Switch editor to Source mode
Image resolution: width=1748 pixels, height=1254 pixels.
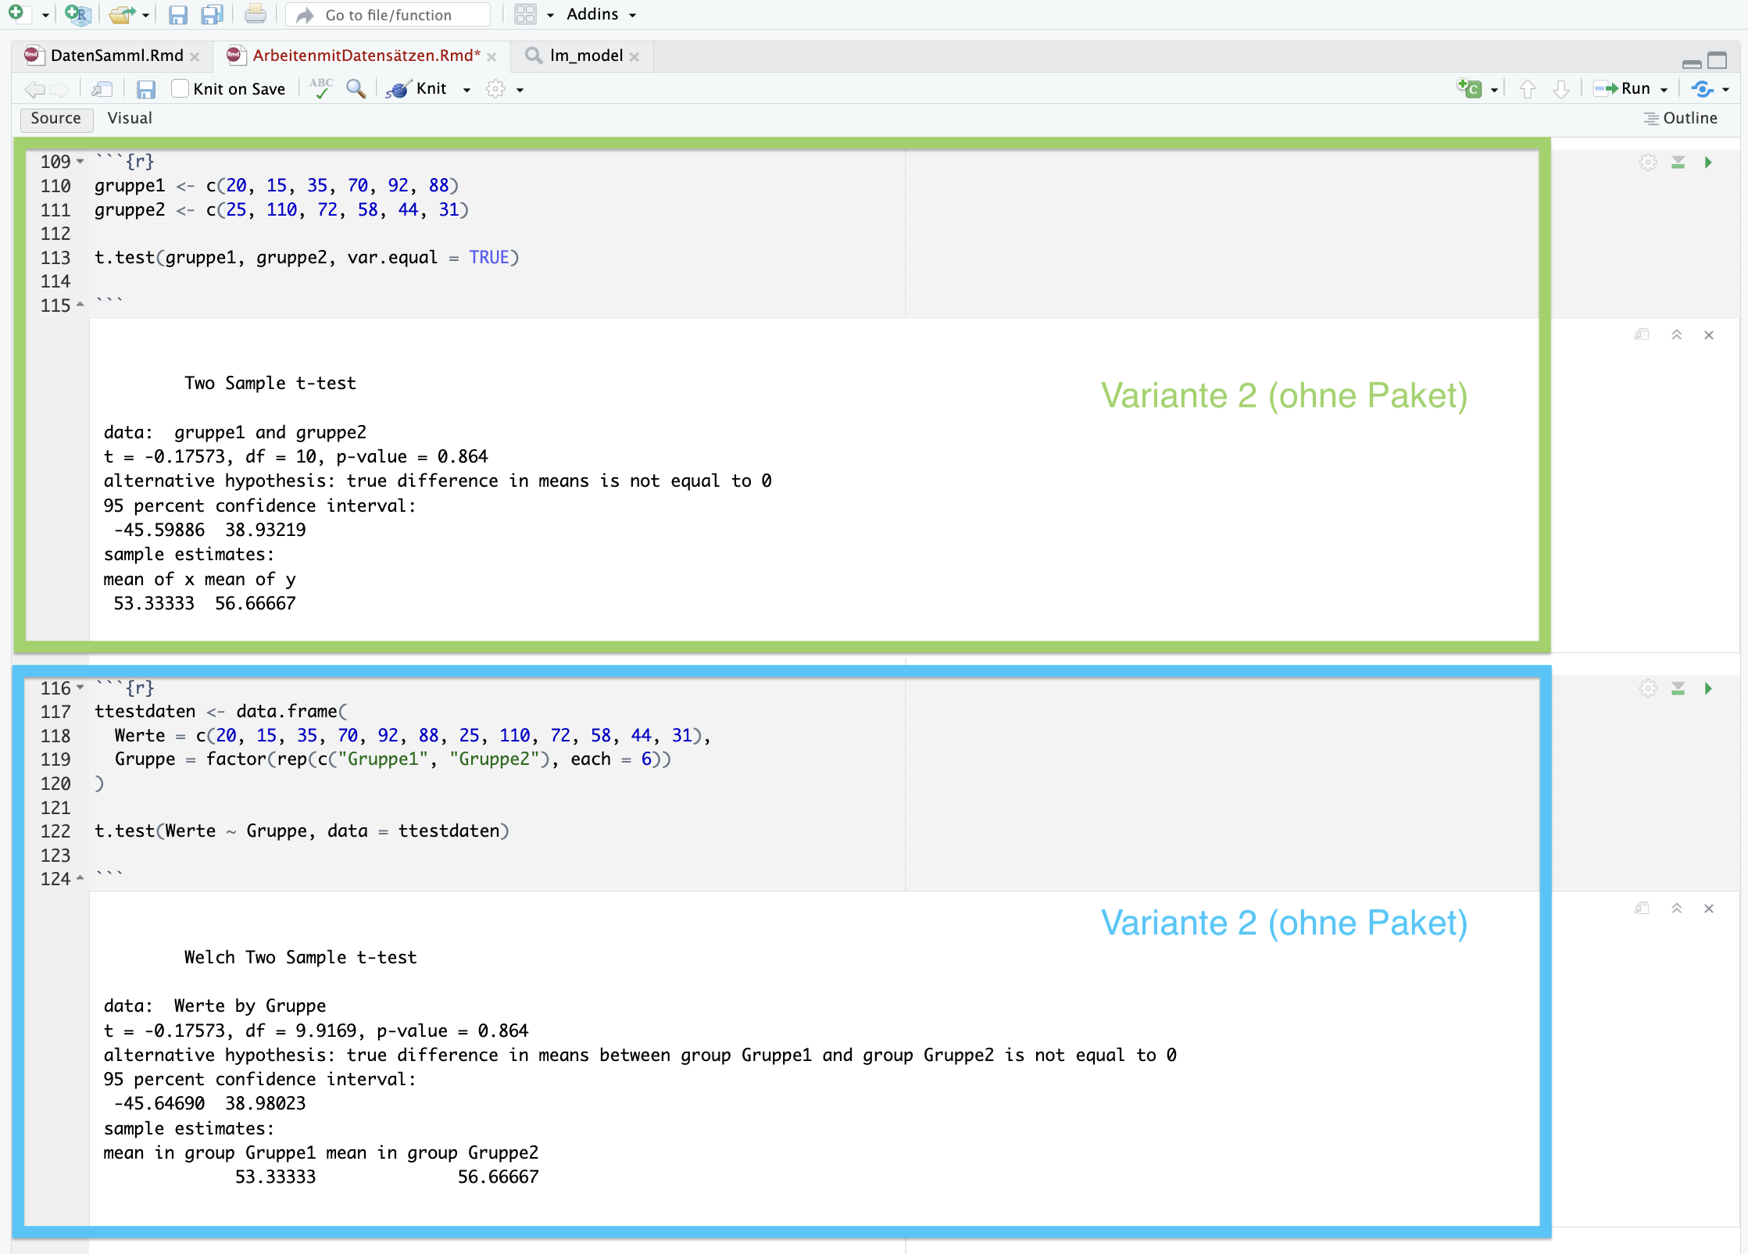(55, 118)
